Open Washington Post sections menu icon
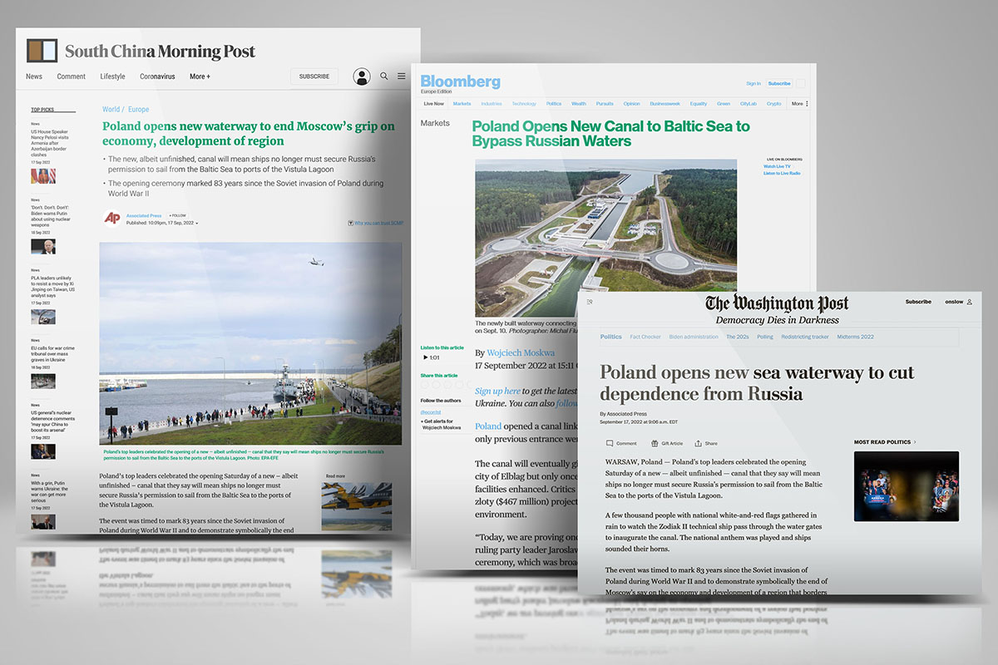 click(x=590, y=302)
